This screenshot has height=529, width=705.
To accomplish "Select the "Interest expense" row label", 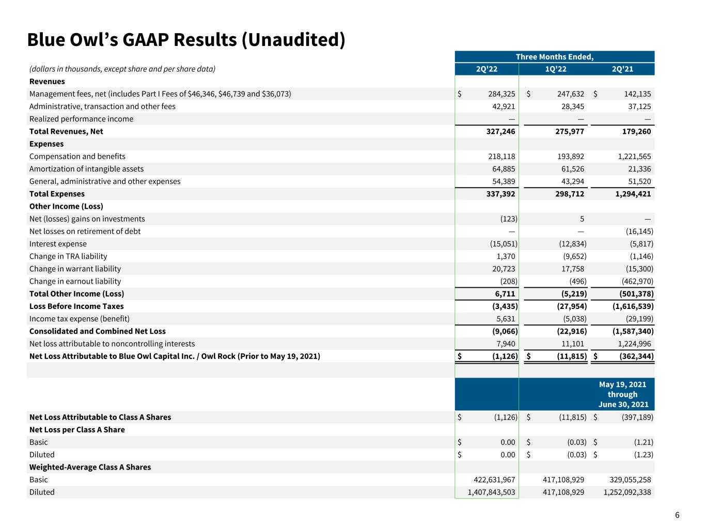I will coord(58,244).
